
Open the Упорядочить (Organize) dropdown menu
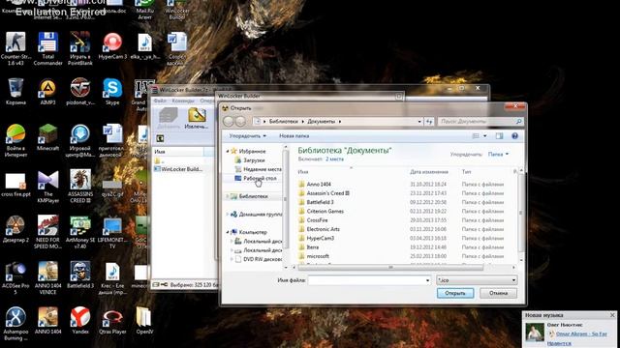(x=248, y=135)
